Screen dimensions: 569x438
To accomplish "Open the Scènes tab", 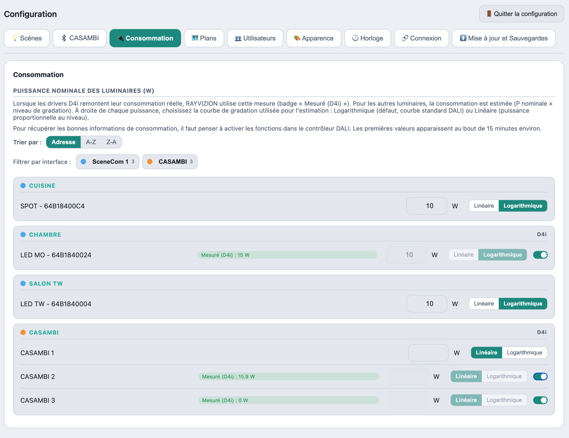I will coord(27,38).
